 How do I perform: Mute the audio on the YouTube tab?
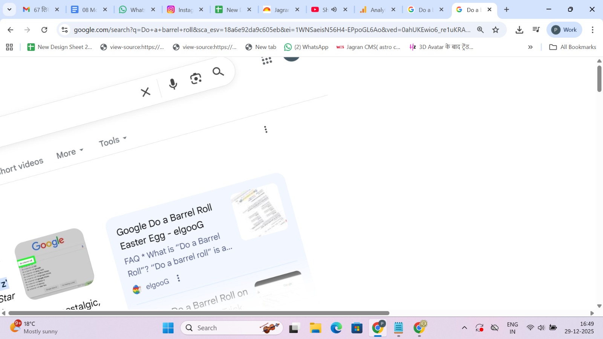click(334, 9)
